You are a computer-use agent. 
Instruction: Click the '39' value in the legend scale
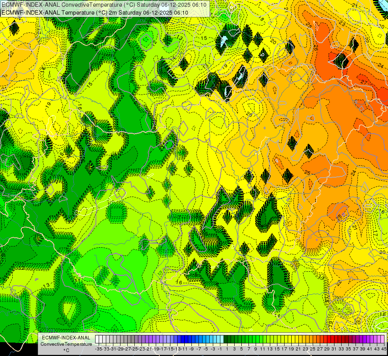point(363,349)
